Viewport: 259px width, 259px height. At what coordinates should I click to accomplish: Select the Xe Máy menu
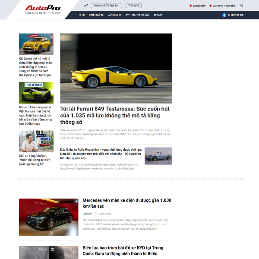(158, 15)
